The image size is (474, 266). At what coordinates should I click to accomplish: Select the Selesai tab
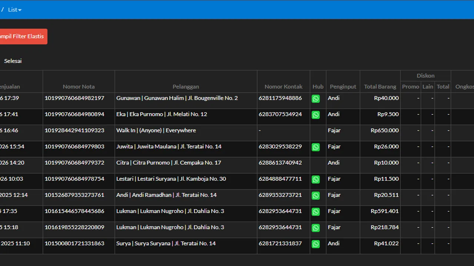pyautogui.click(x=13, y=61)
